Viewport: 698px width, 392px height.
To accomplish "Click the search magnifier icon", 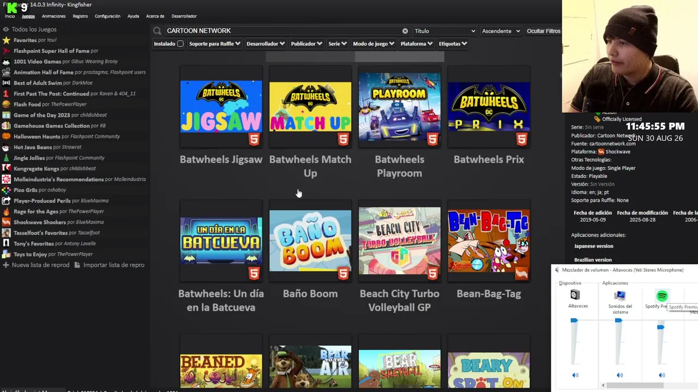I will 157,31.
